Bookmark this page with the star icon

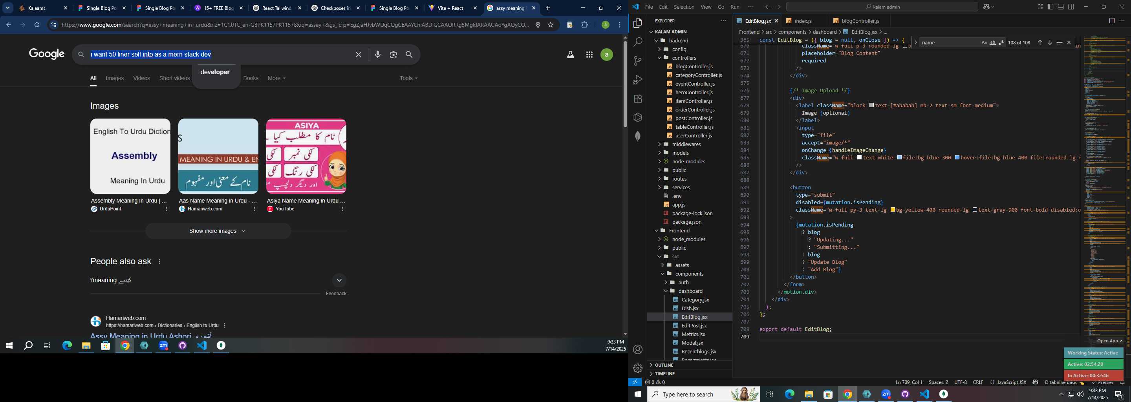[551, 25]
